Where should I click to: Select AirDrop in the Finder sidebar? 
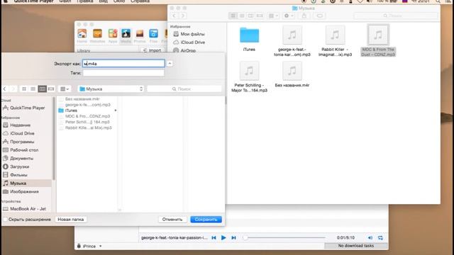click(184, 50)
